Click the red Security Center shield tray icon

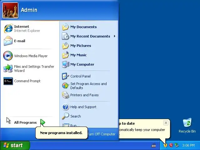pyautogui.click(x=171, y=145)
